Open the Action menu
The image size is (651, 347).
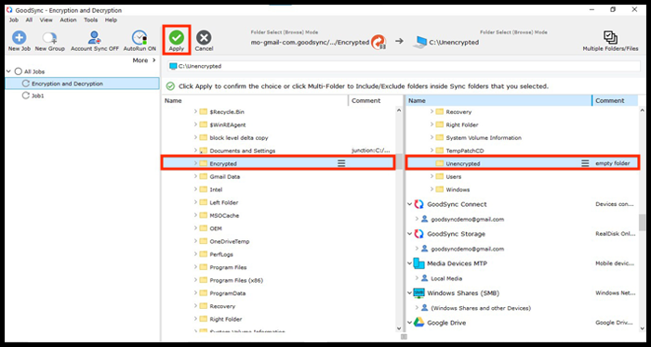[68, 19]
